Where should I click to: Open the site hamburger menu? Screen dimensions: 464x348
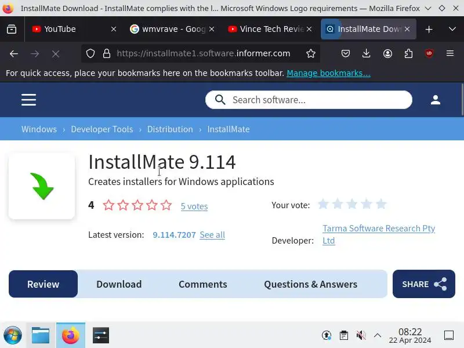click(28, 100)
